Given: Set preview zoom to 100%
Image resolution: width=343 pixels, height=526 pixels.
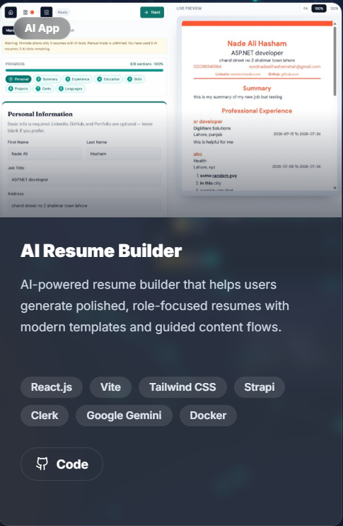Looking at the screenshot, I should coord(319,8).
